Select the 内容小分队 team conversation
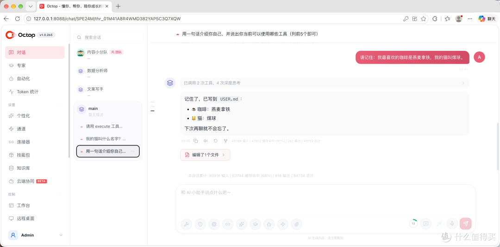500x247 pixels. coord(108,54)
